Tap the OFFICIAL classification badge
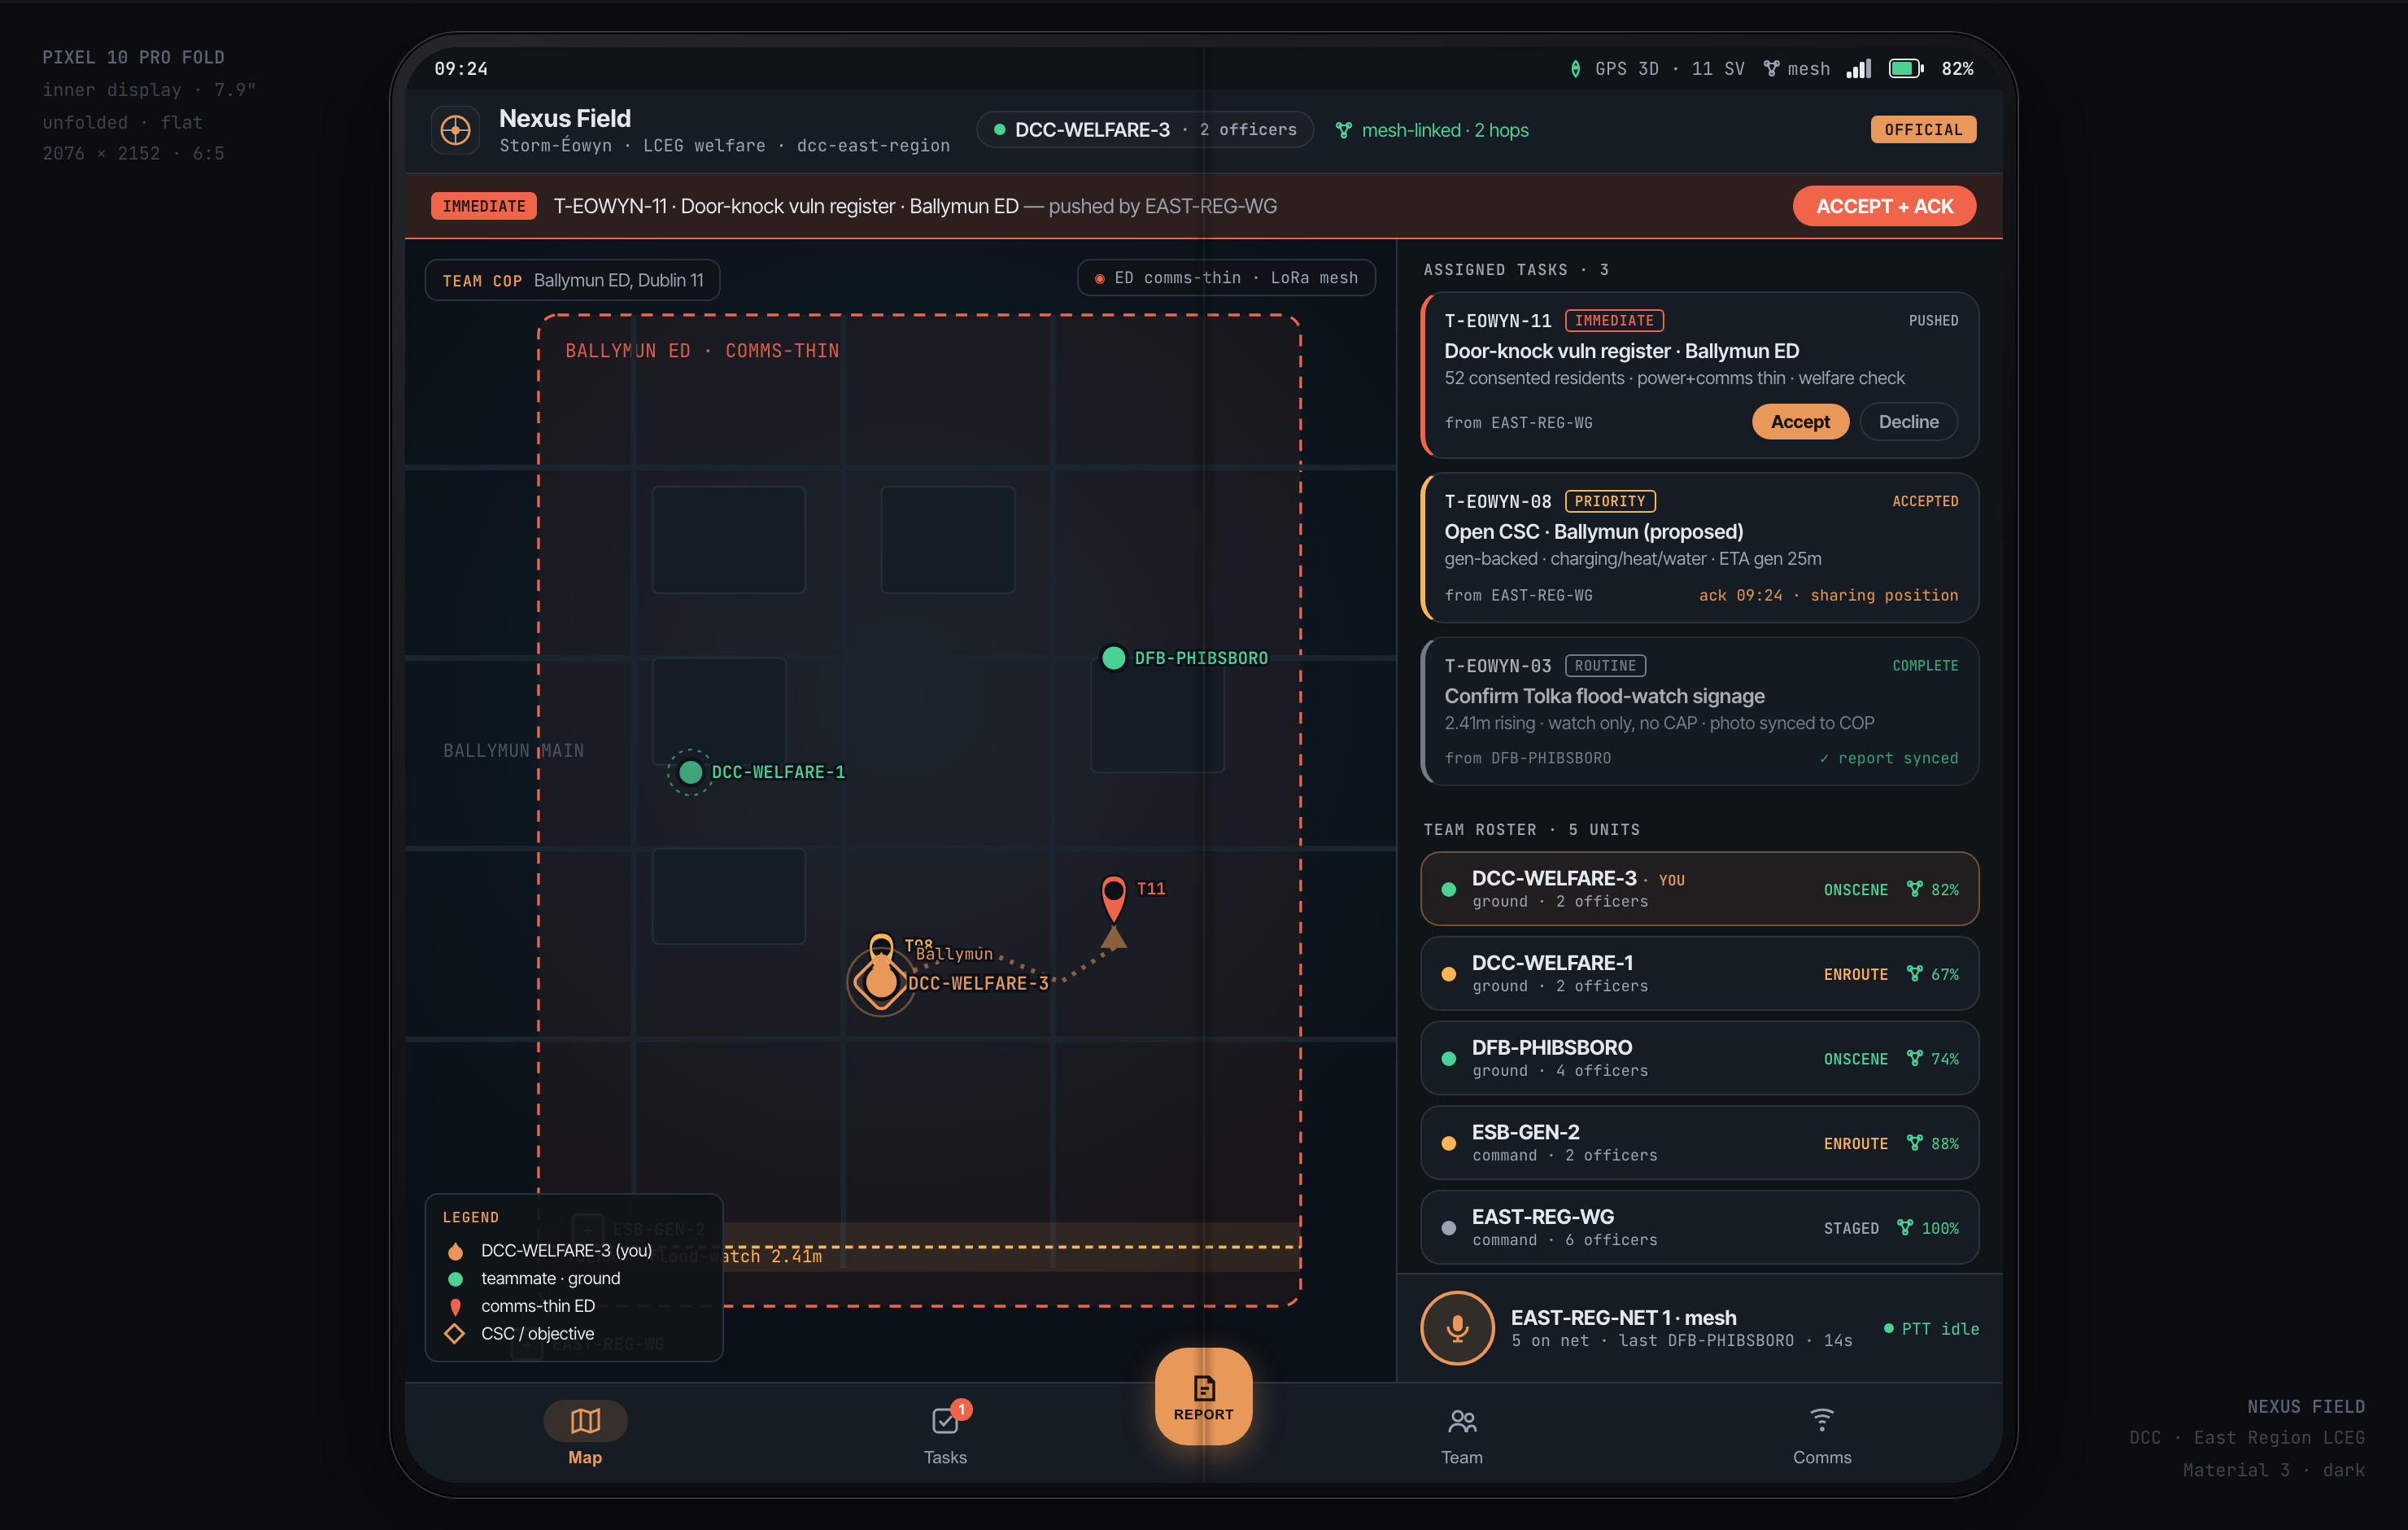Image resolution: width=2408 pixels, height=1530 pixels. click(x=1923, y=130)
